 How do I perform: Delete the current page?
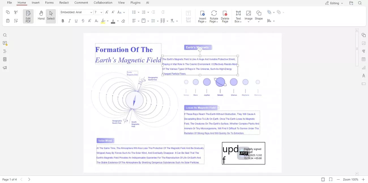(225, 16)
